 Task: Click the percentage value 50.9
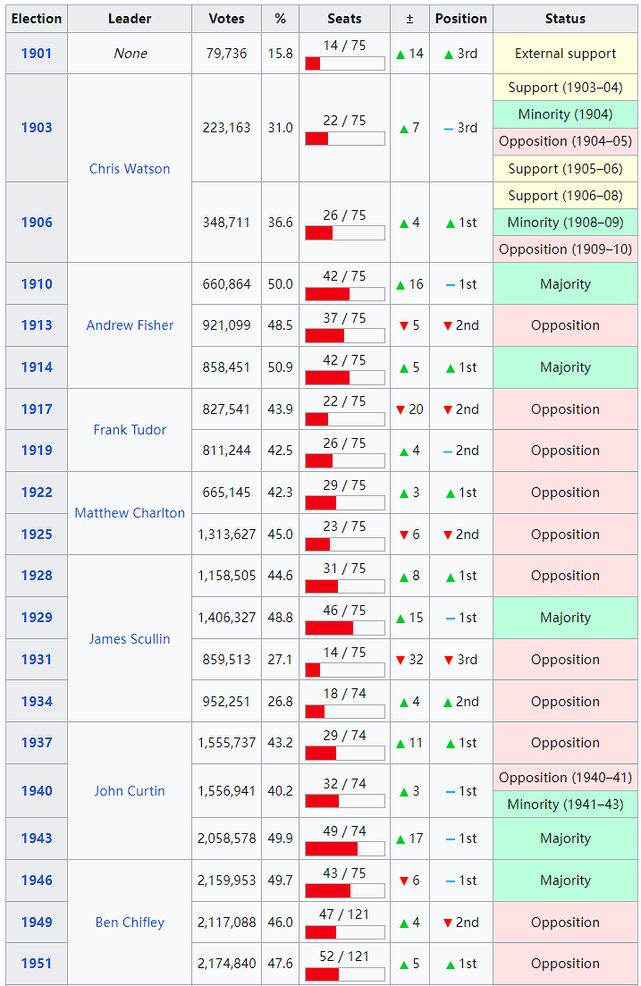click(x=281, y=367)
